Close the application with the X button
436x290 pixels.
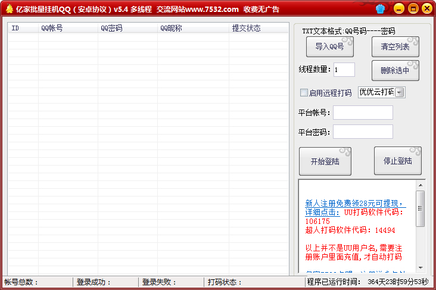426,9
